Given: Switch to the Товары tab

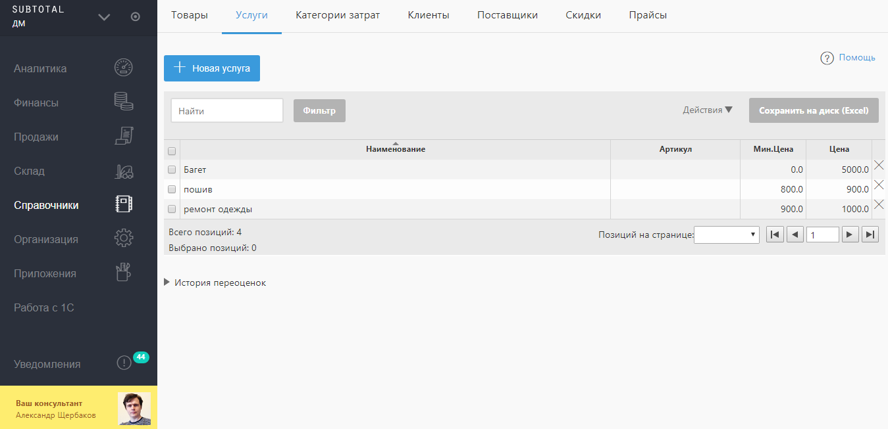Looking at the screenshot, I should point(189,14).
